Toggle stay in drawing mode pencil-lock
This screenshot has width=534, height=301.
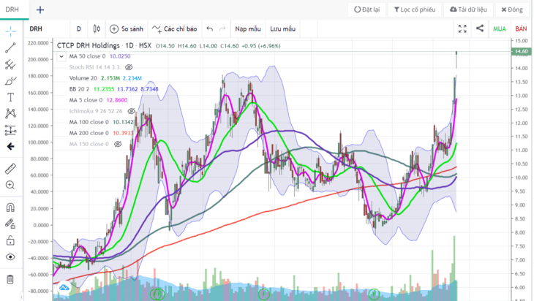(x=10, y=224)
